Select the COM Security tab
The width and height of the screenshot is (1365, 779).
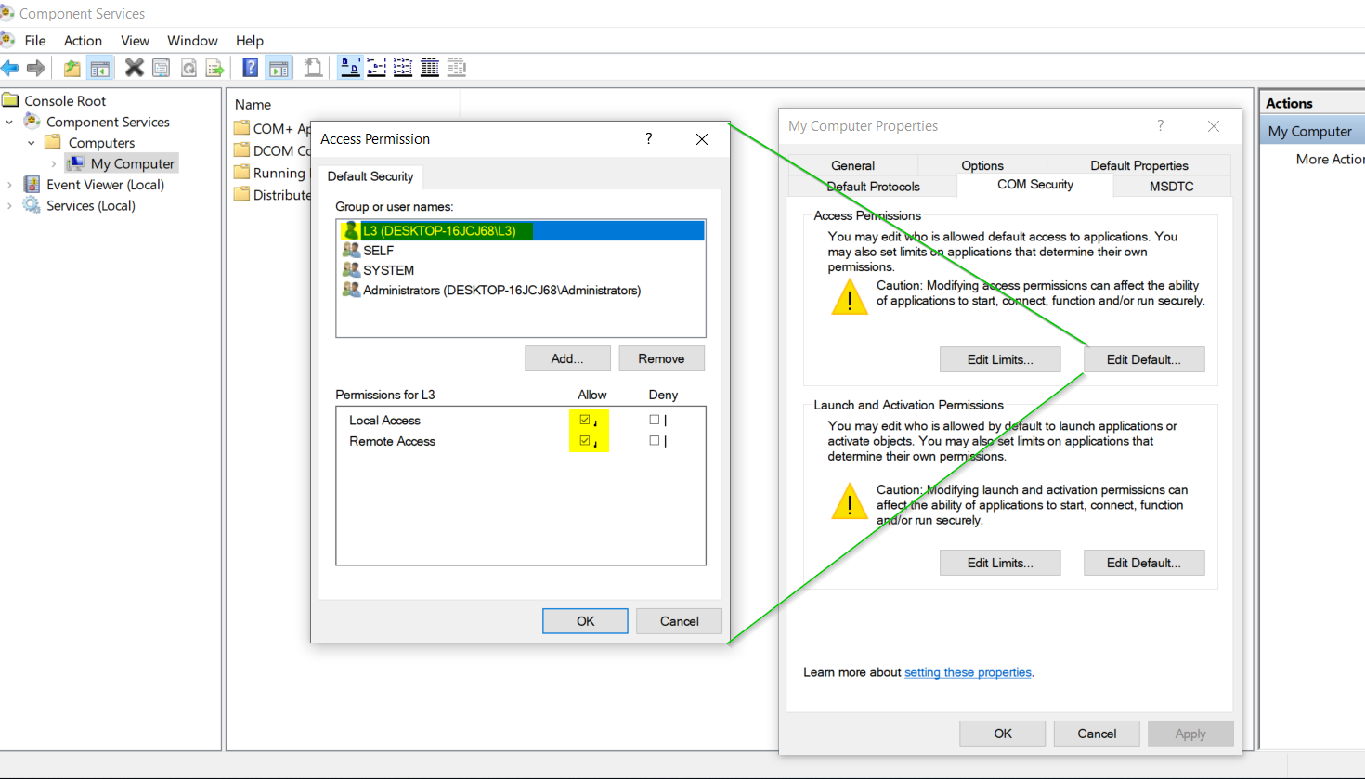pyautogui.click(x=1035, y=185)
